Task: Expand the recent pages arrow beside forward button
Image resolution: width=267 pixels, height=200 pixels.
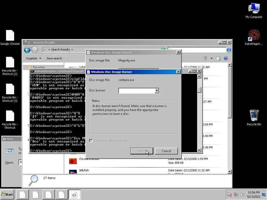Action: tap(39, 50)
